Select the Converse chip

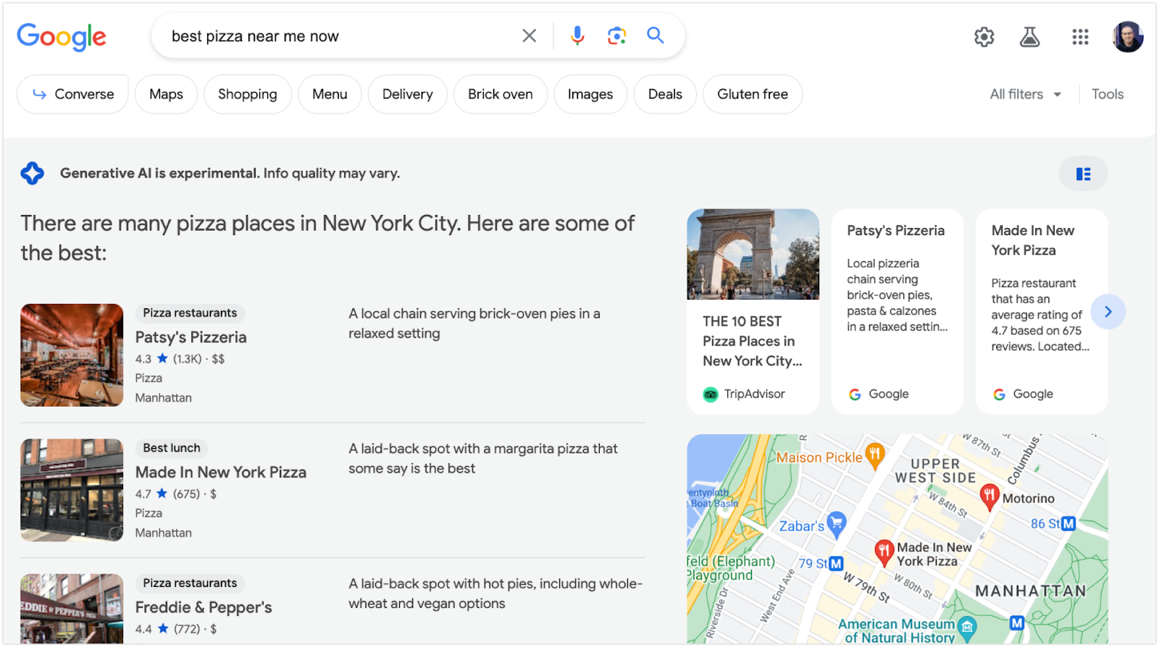coord(72,94)
